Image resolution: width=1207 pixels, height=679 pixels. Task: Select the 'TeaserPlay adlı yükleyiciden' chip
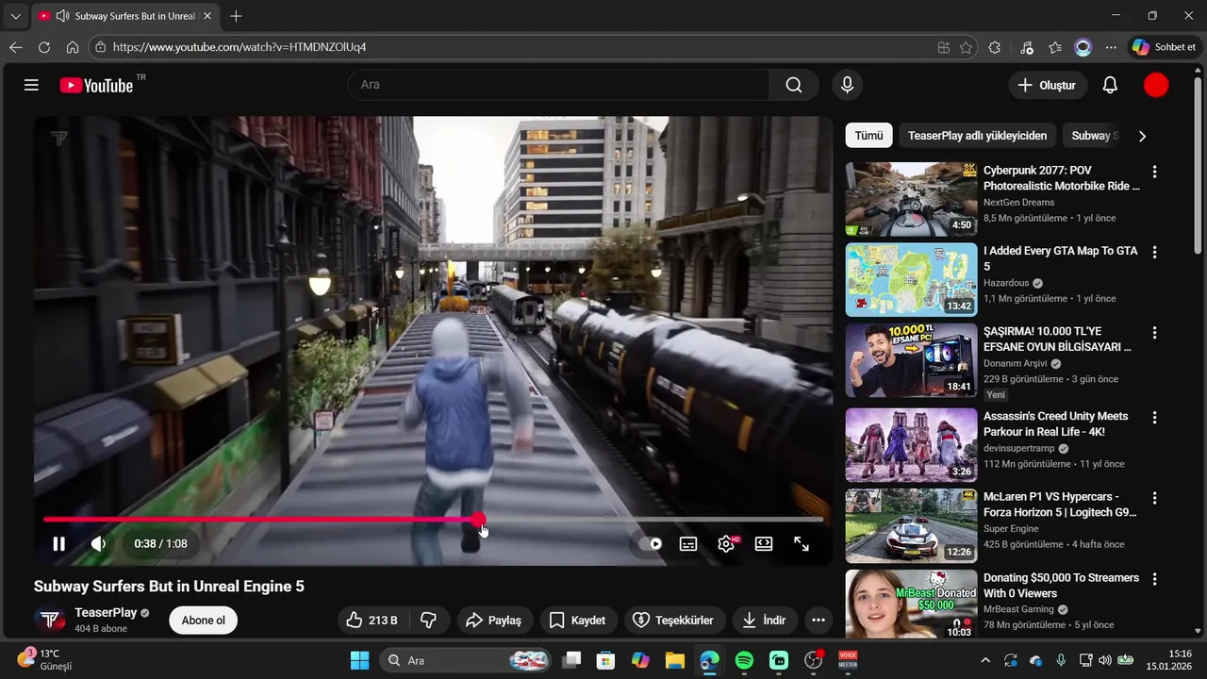coord(977,136)
